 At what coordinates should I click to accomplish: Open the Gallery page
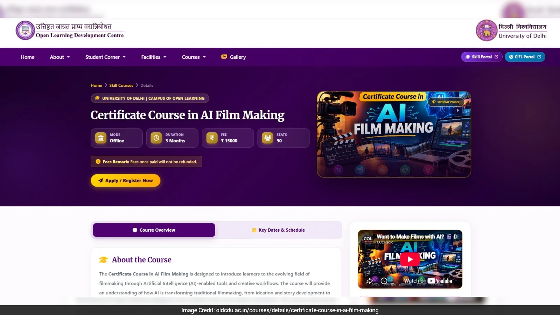(x=233, y=57)
